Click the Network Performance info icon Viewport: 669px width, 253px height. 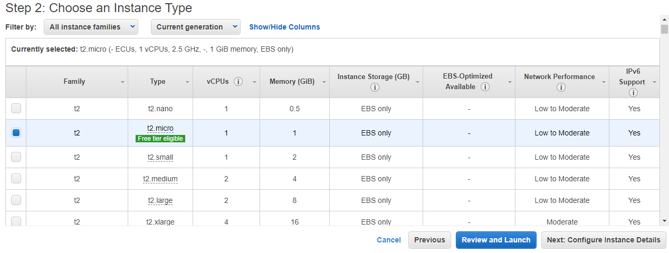pyautogui.click(x=561, y=87)
